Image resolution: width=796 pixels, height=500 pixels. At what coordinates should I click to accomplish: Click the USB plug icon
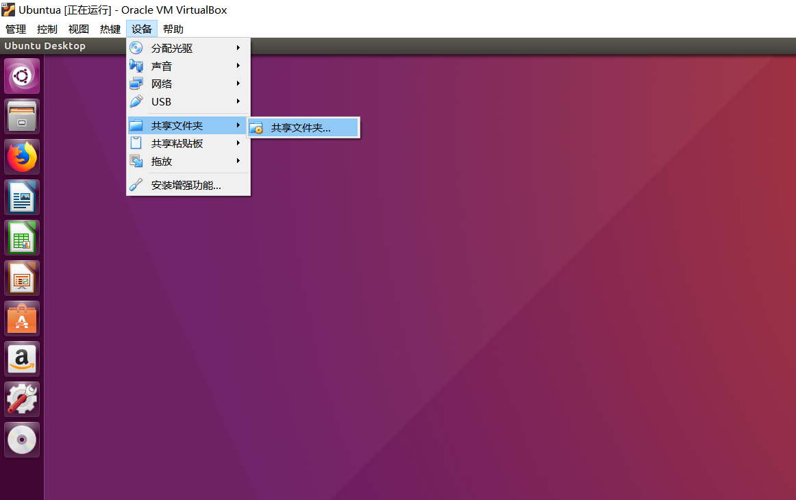pyautogui.click(x=136, y=101)
